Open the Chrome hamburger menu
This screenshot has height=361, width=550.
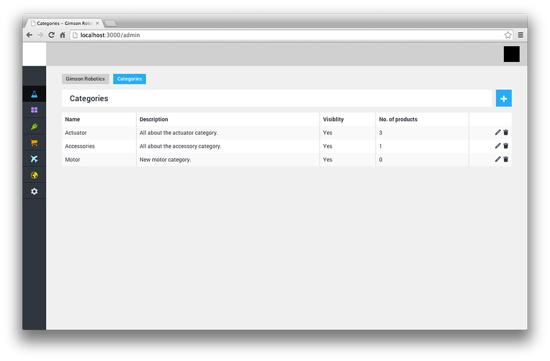tap(520, 35)
